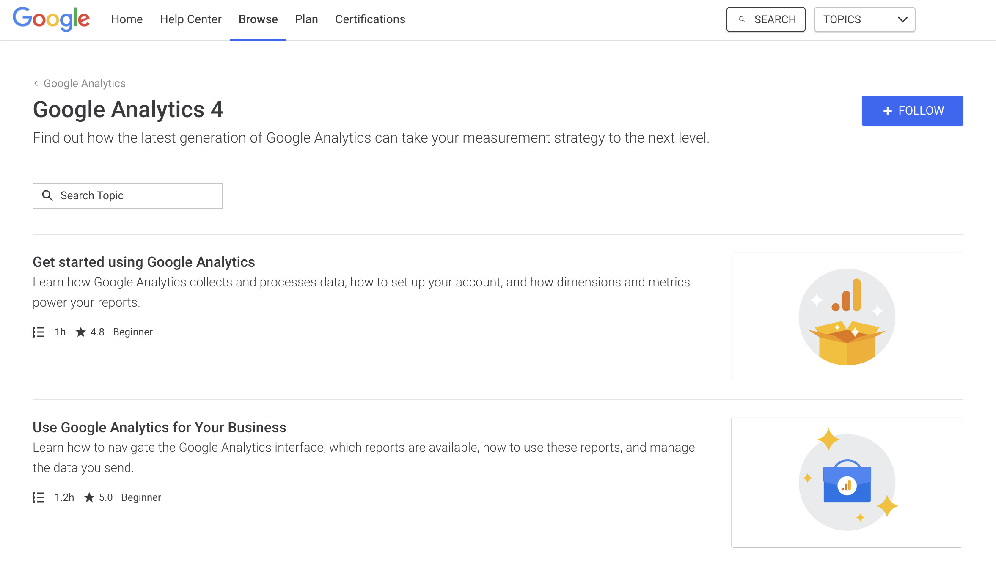Go back via Google Analytics breadcrumb
Image resolution: width=996 pixels, height=563 pixels.
[x=85, y=83]
